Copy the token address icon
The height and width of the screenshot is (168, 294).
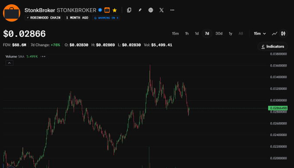[129, 10]
